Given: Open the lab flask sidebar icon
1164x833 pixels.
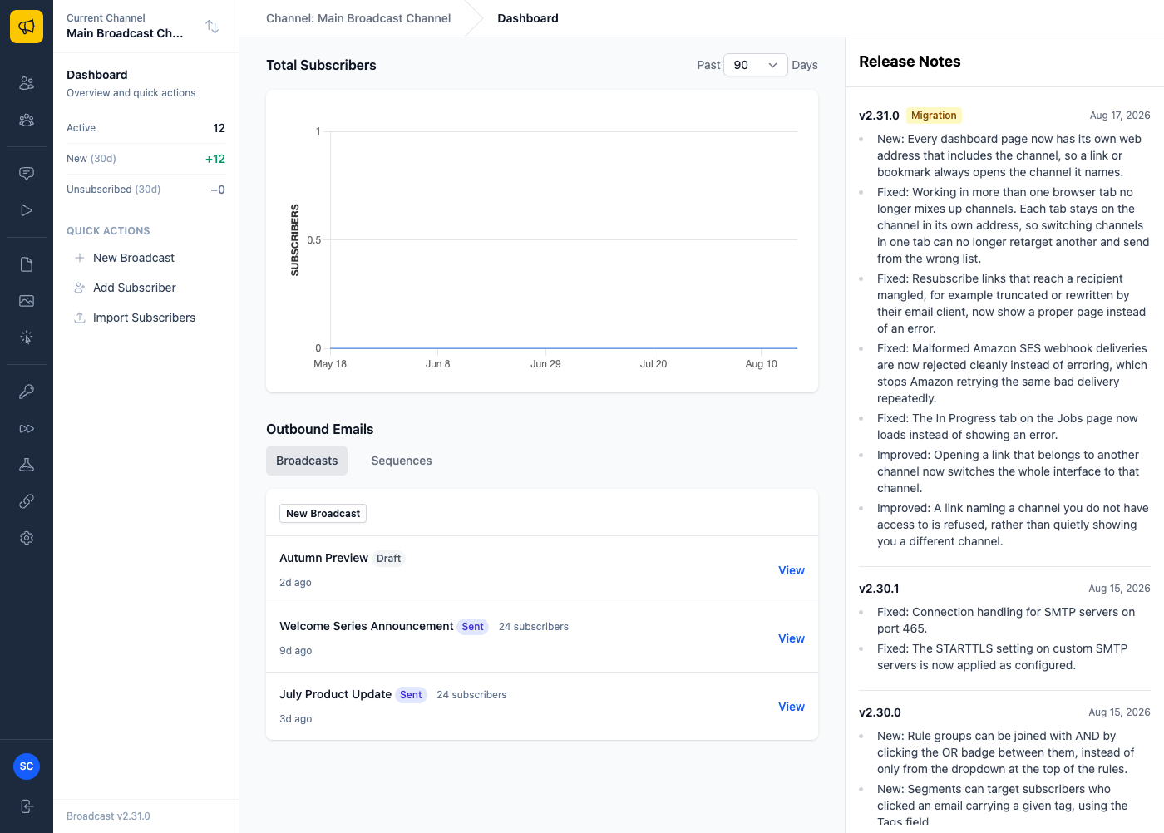Looking at the screenshot, I should click(27, 465).
